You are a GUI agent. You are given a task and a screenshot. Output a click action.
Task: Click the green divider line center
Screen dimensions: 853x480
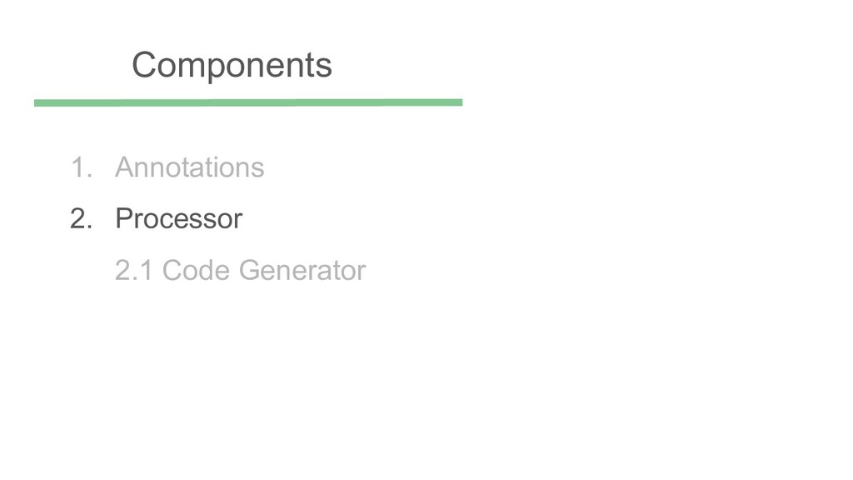(x=248, y=102)
